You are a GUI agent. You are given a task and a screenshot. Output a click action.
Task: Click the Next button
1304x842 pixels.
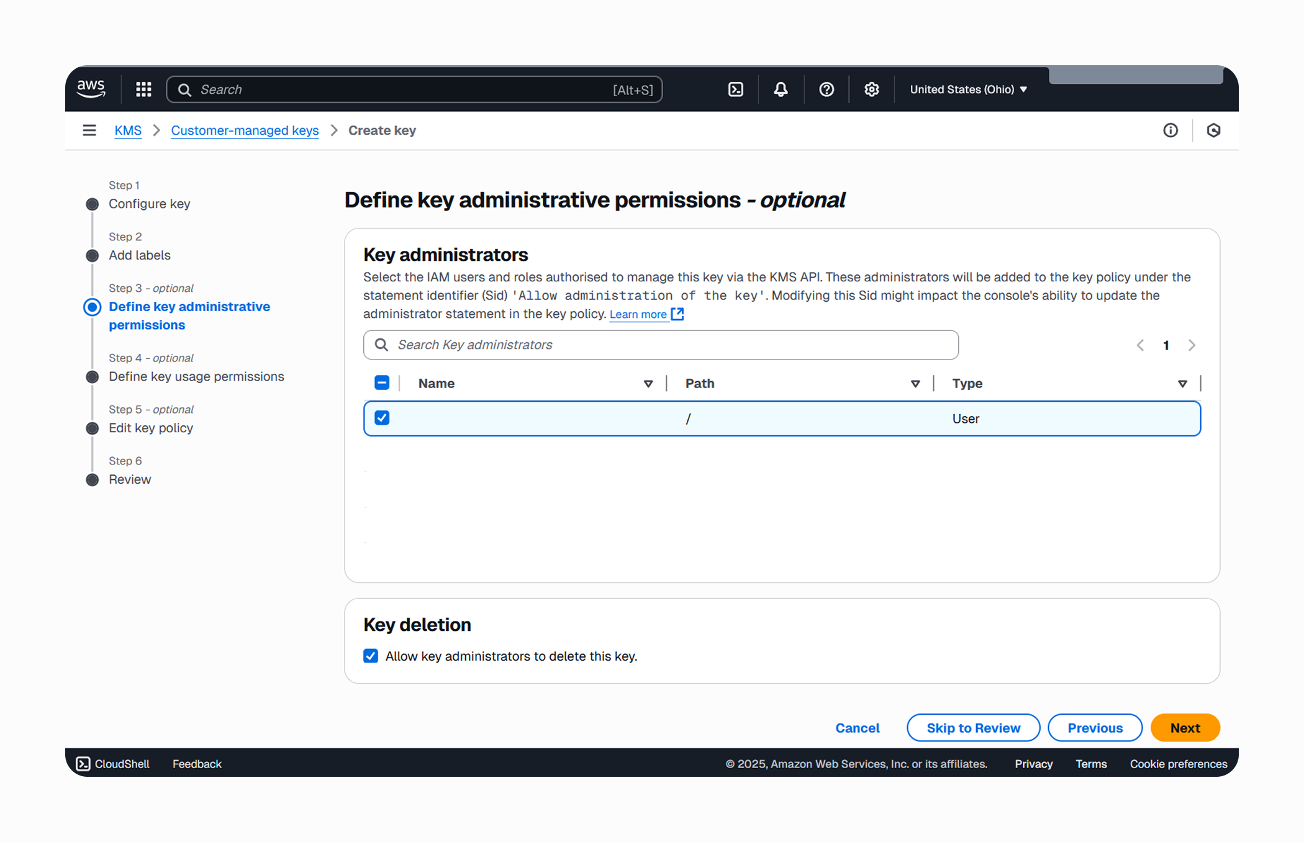click(x=1185, y=728)
